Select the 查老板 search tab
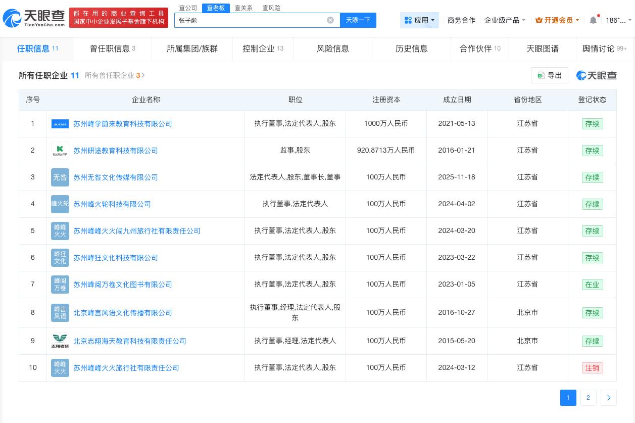The image size is (635, 423). pos(216,8)
